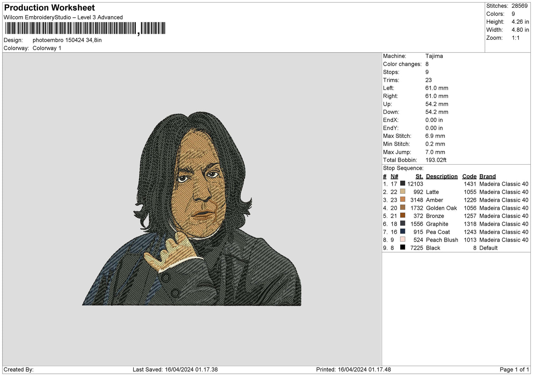This screenshot has width=533, height=376.
Task: Click the Color changes value '8'
Action: 427,64
